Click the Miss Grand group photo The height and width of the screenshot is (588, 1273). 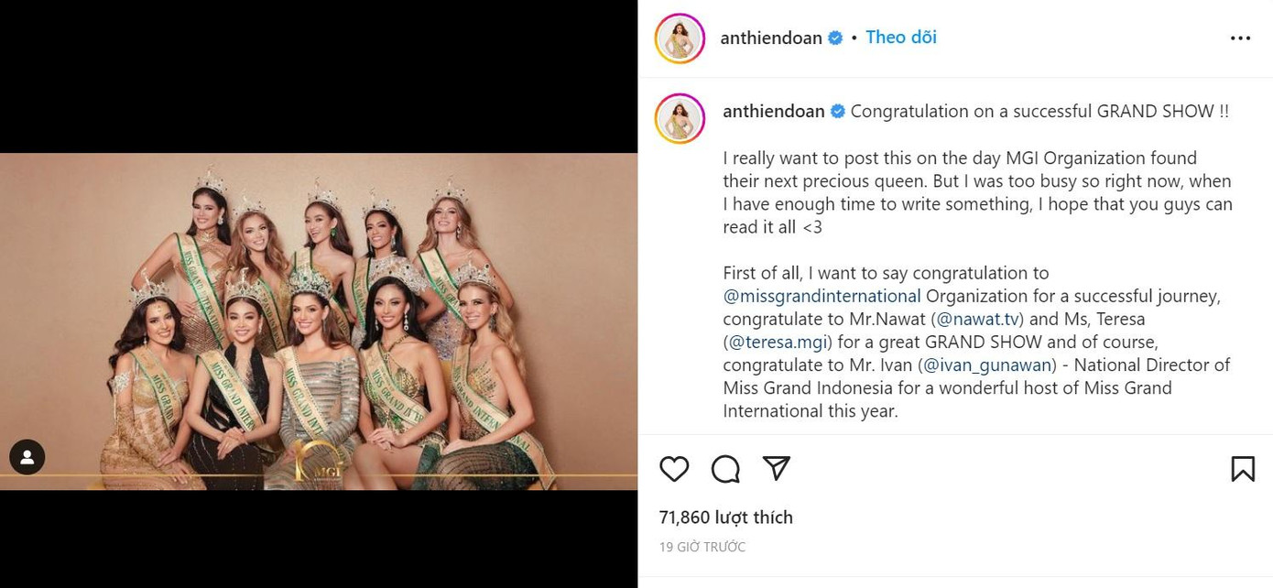coord(319,321)
